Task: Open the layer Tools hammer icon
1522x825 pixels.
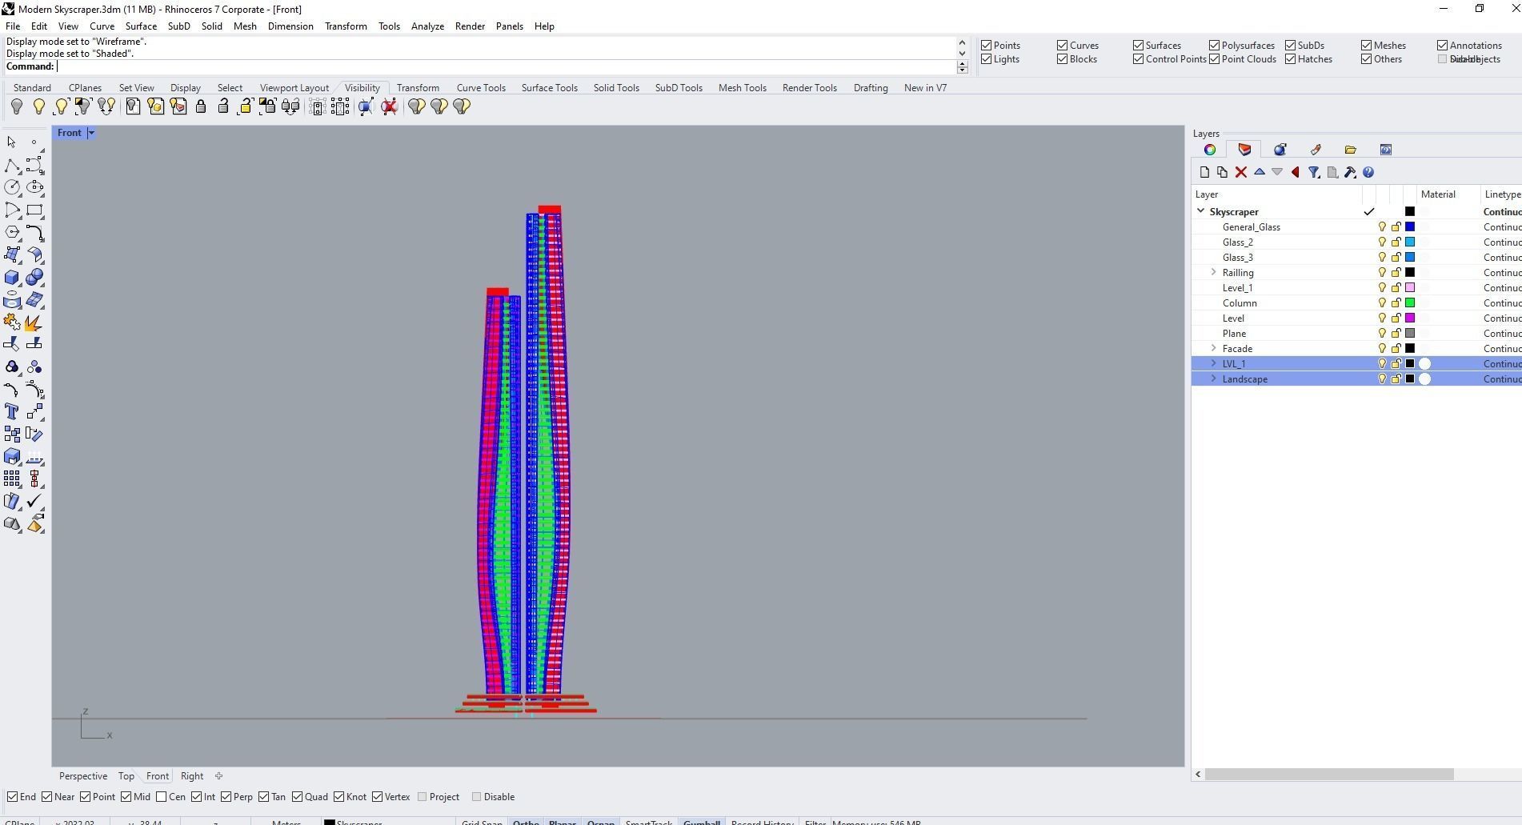Action: pyautogui.click(x=1350, y=172)
